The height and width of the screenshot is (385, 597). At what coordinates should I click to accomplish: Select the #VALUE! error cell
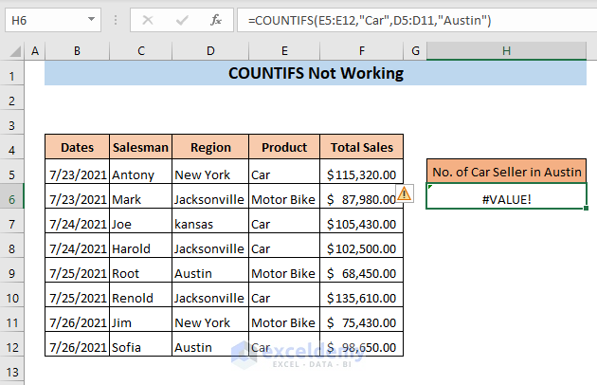506,198
